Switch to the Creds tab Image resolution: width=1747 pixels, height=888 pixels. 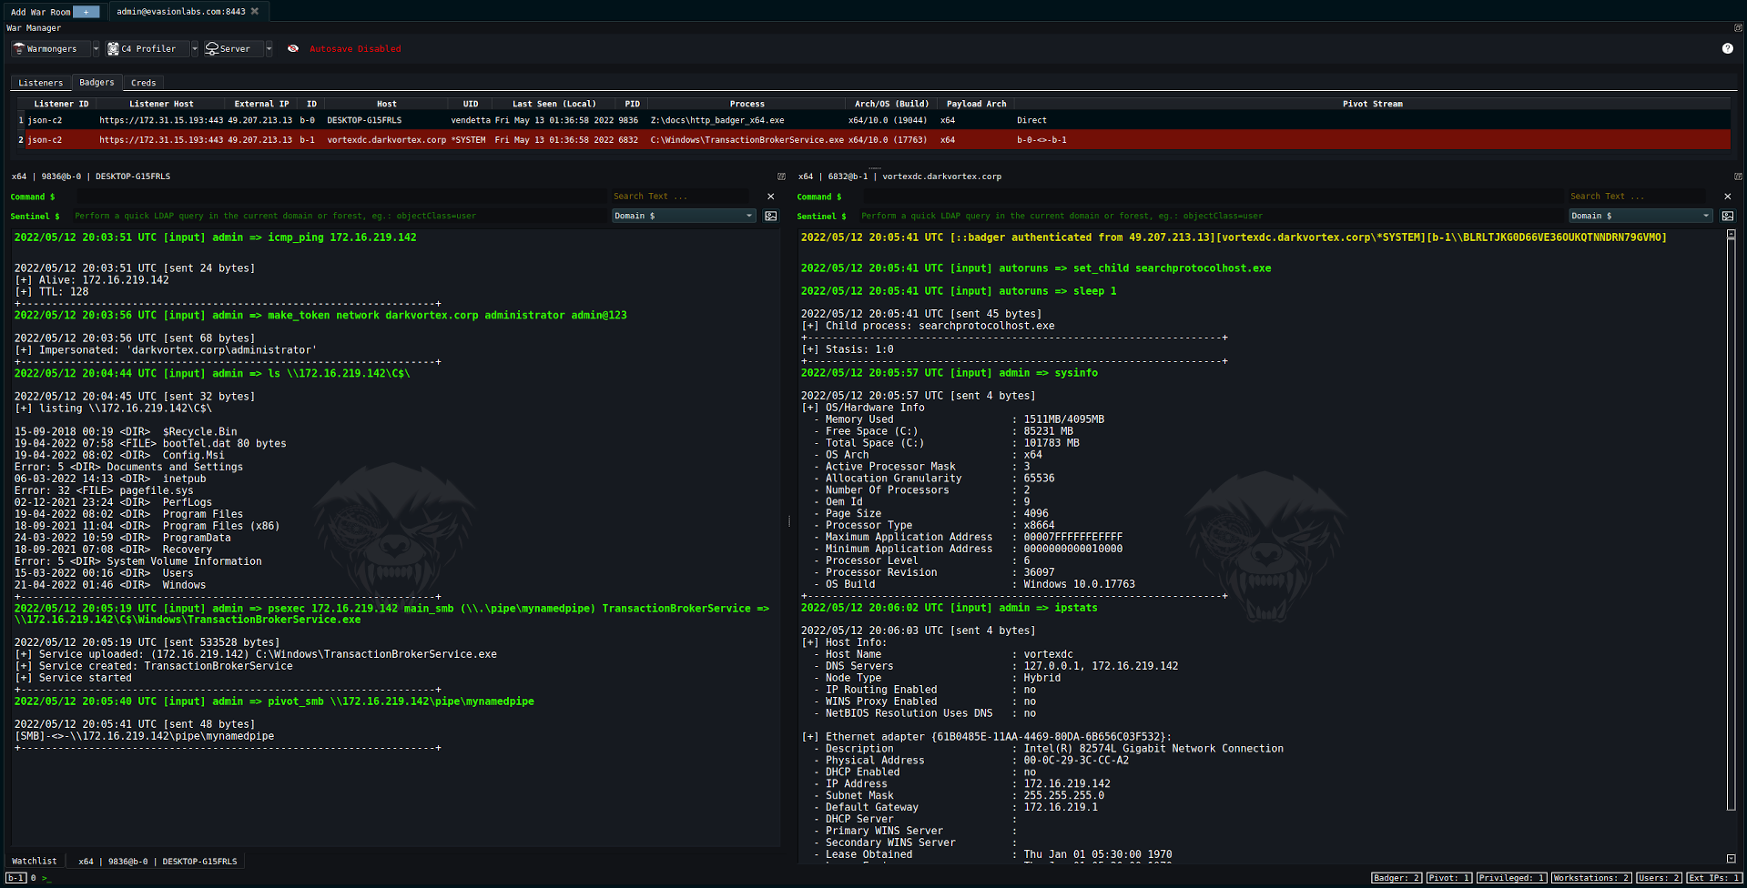pyautogui.click(x=143, y=82)
